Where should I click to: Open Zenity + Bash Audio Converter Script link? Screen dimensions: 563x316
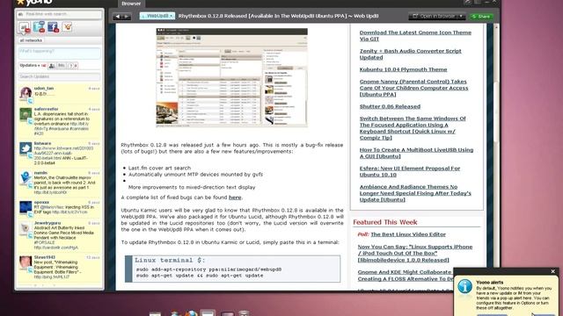pos(411,54)
